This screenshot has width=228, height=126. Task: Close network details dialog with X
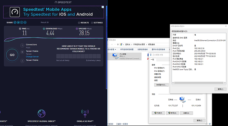226,26
